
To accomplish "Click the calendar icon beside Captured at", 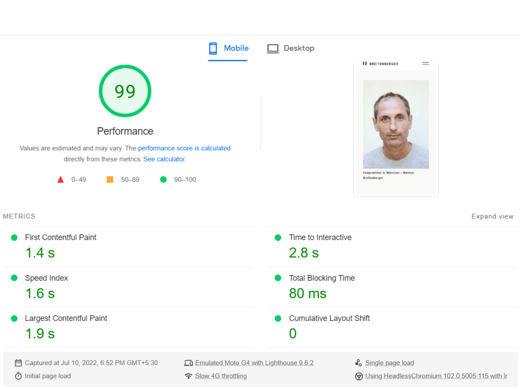I will point(18,363).
